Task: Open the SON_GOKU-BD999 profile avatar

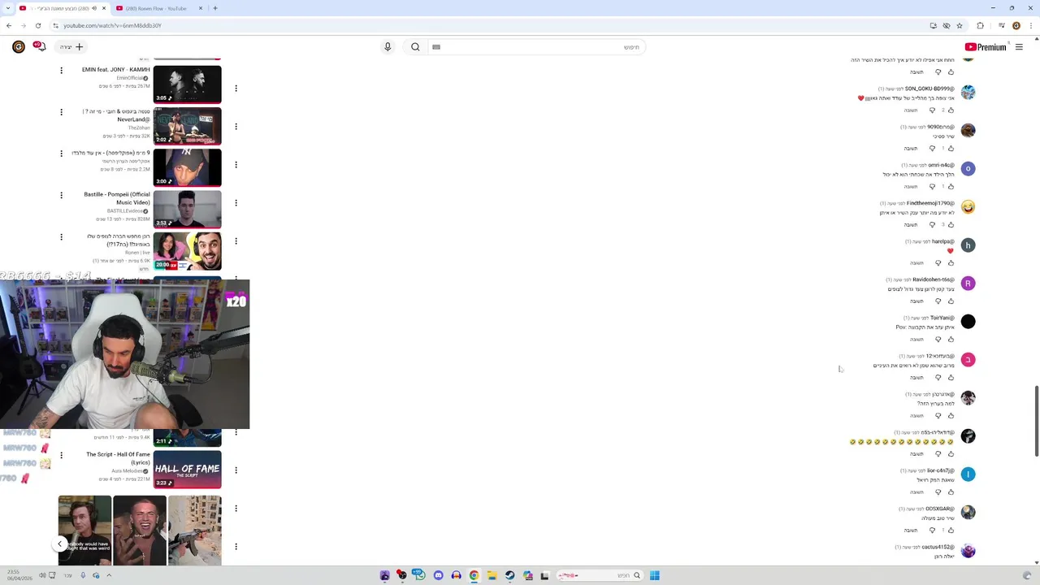Action: (x=968, y=93)
